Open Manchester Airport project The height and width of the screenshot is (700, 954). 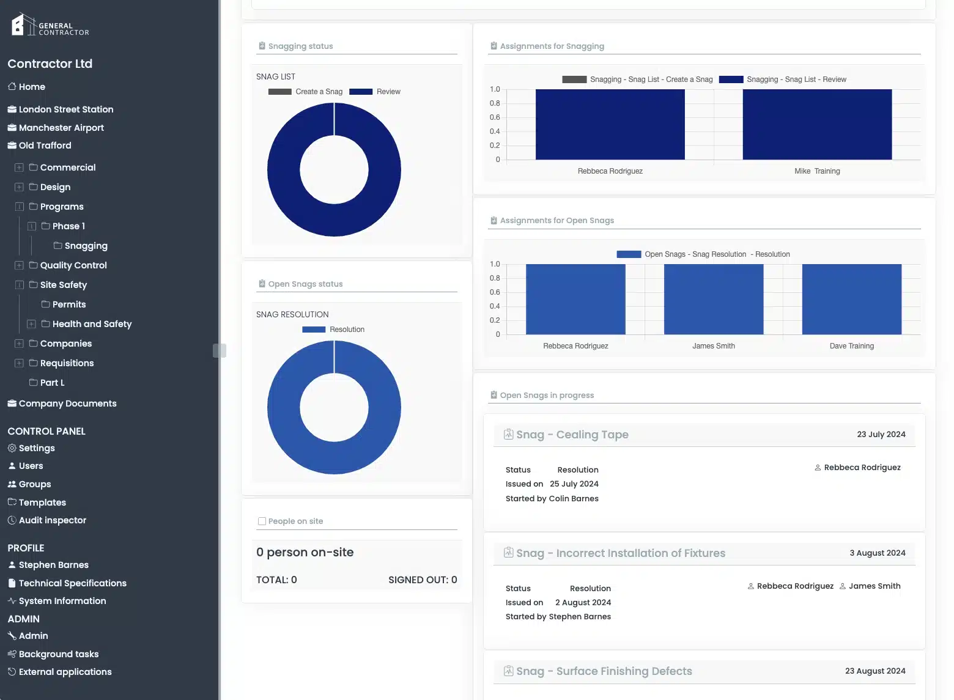point(61,128)
